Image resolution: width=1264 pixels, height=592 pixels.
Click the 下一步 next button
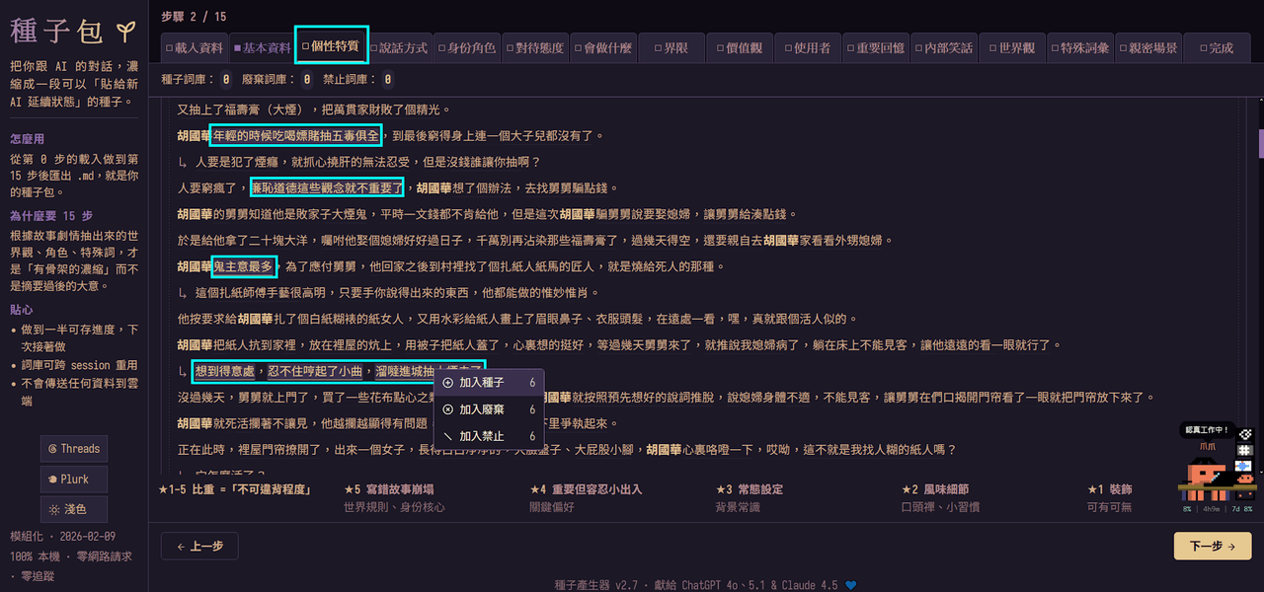(x=1213, y=547)
